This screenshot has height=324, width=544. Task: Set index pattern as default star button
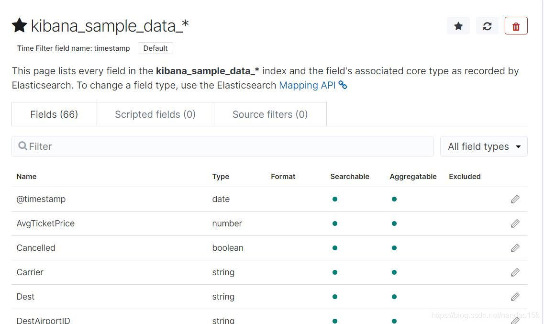tap(458, 26)
